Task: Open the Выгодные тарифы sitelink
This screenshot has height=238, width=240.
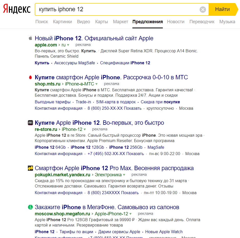Action: point(53,102)
